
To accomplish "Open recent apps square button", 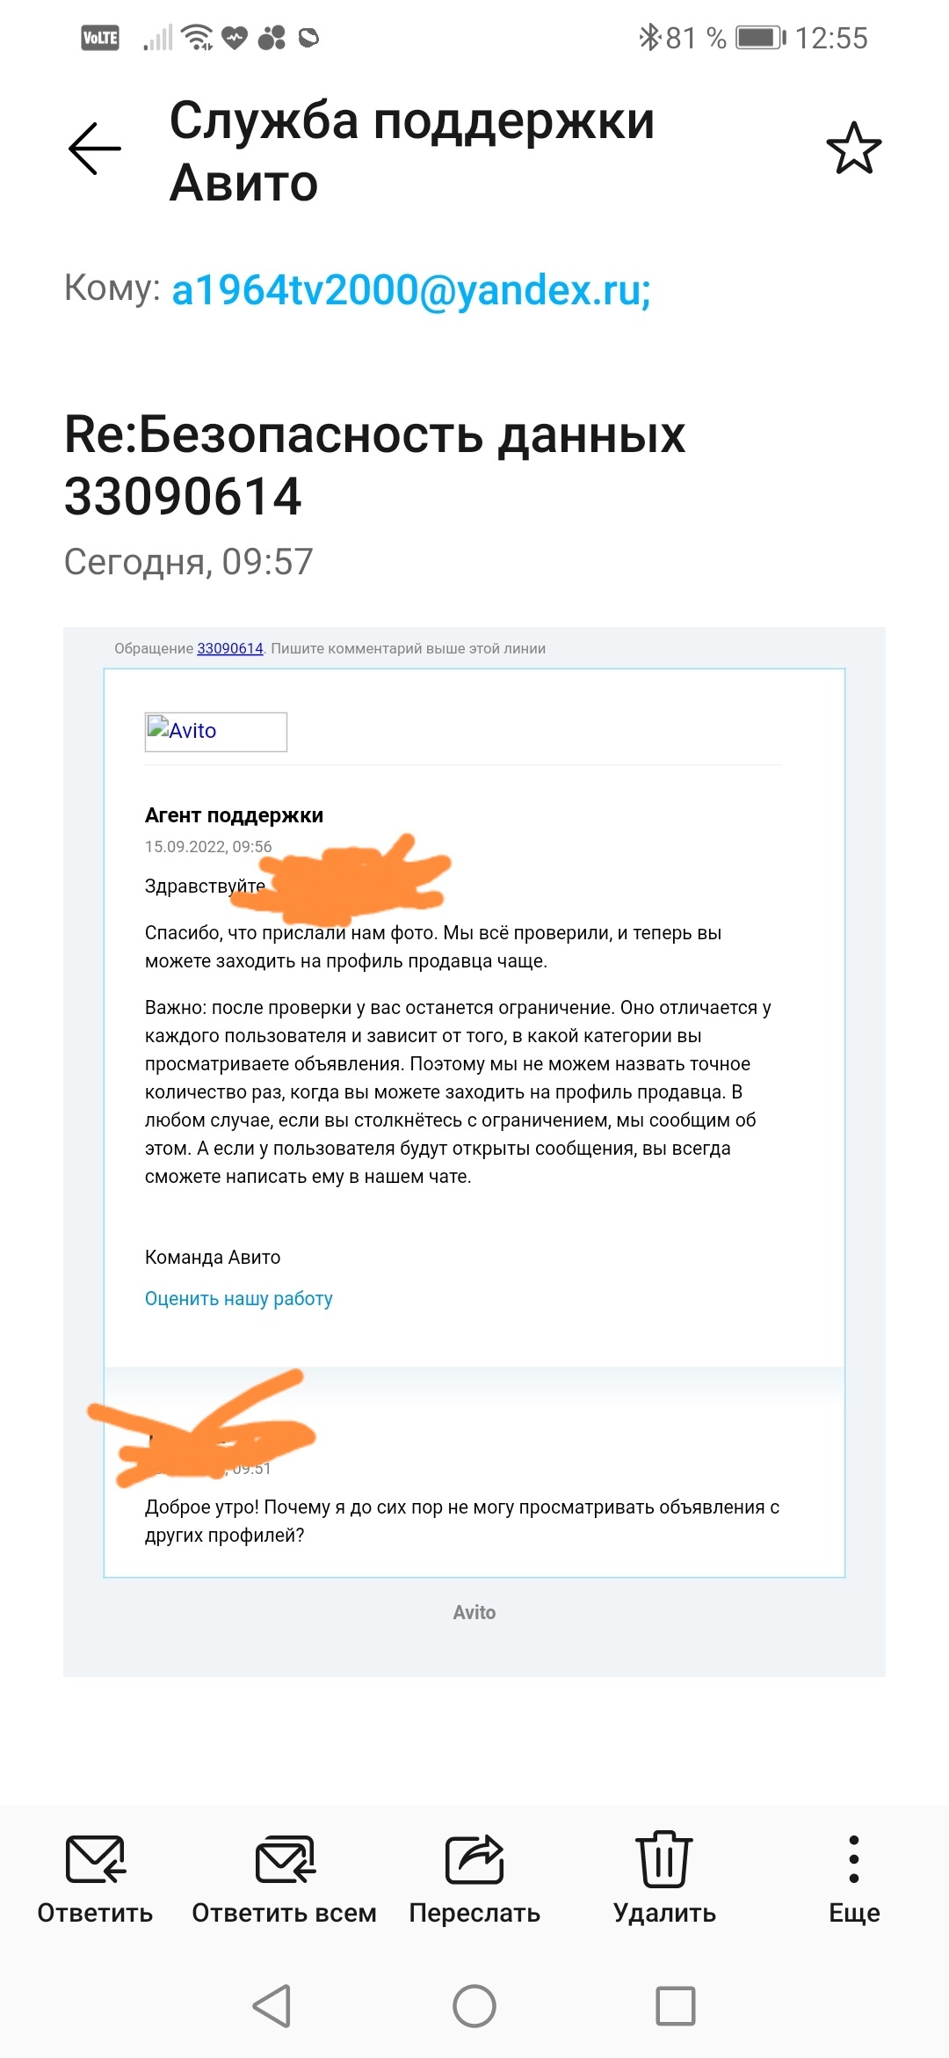I will 676,2005.
